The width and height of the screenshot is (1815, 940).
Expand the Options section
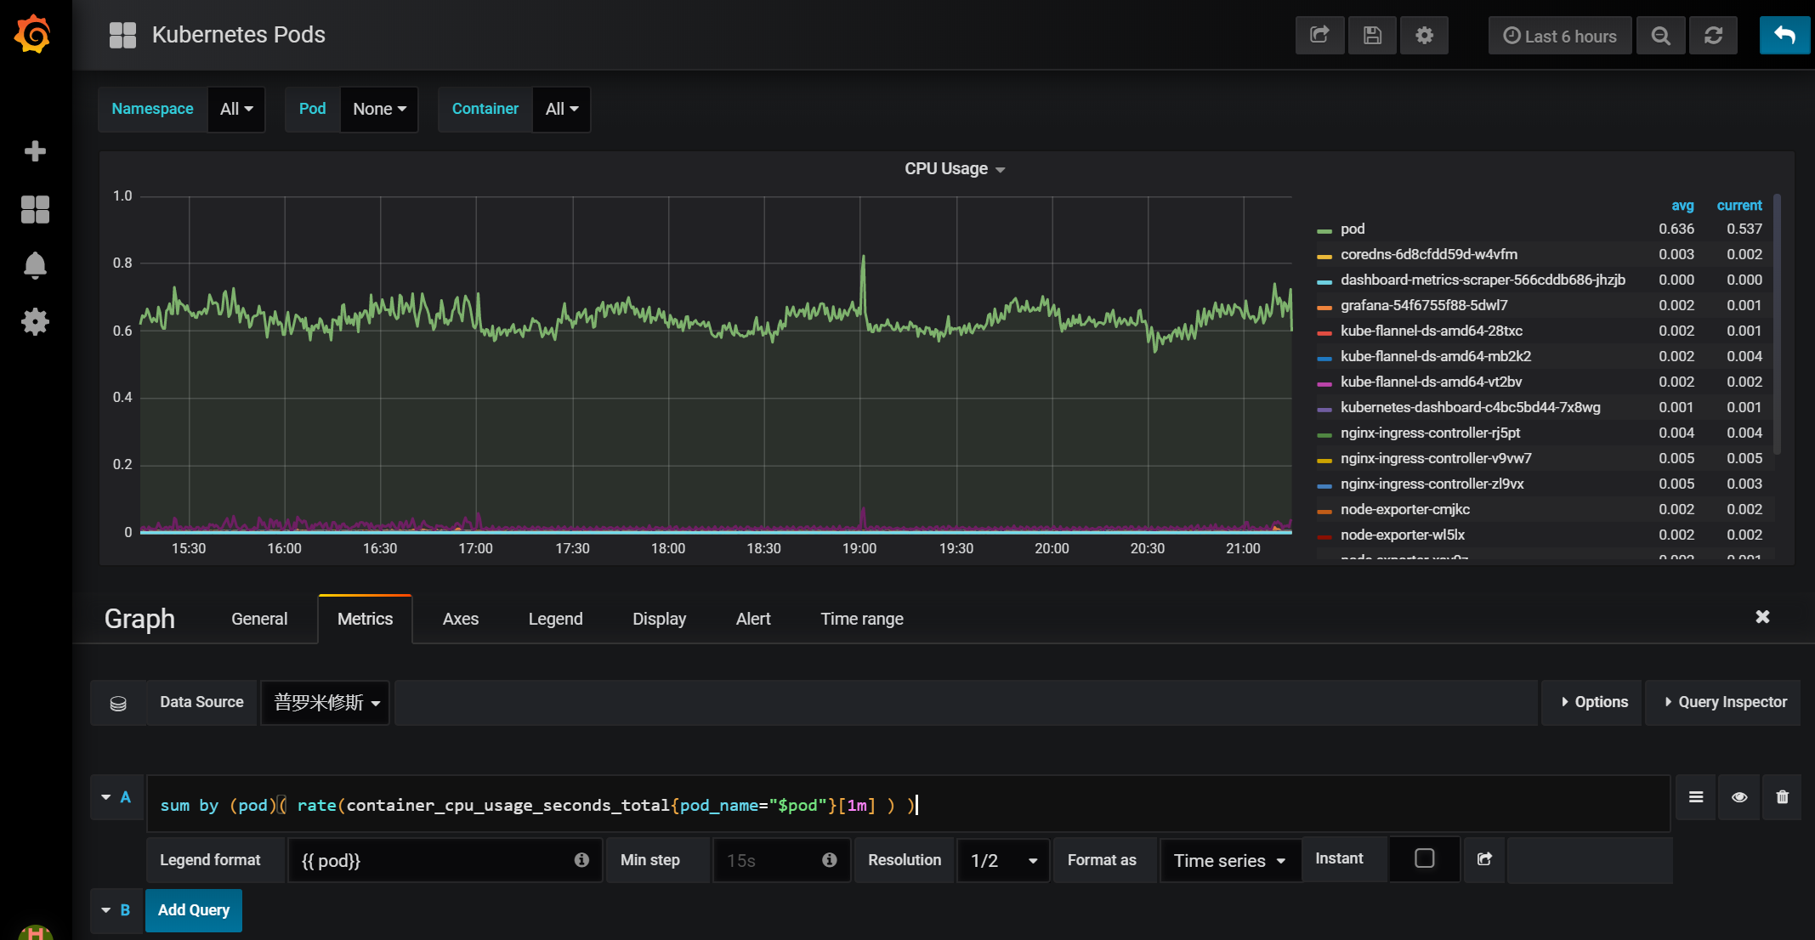1592,702
